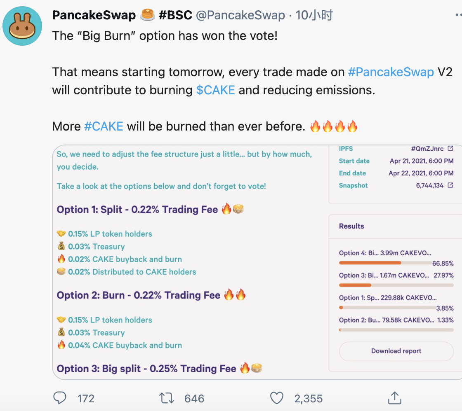Viewport: 462px width, 411px height.
Task: Click the Option 4 66.85% result bar
Action: click(x=385, y=263)
